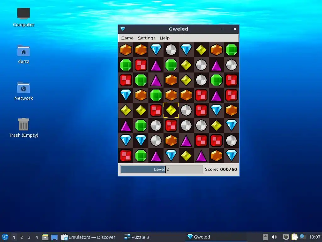Click the update notification tray icon
The width and height of the screenshot is (322, 242).
pyautogui.click(x=303, y=237)
